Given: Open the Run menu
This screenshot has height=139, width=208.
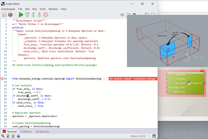Looking at the screenshot, I should click(35, 9).
